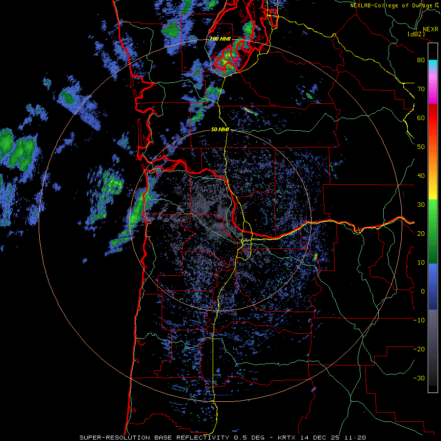Click the 80 dBZ scale value
Screen dimensions: 441x441
click(421, 60)
